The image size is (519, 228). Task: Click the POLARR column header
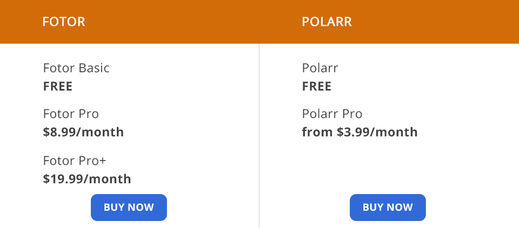pyautogui.click(x=327, y=22)
